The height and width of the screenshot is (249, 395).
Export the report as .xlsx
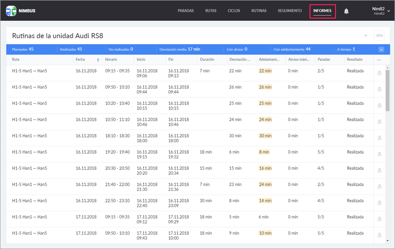[379, 36]
